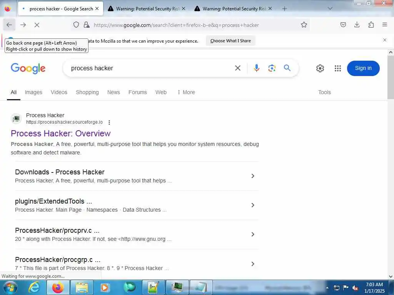
Task: Filter results by Web
Action: (x=161, y=92)
